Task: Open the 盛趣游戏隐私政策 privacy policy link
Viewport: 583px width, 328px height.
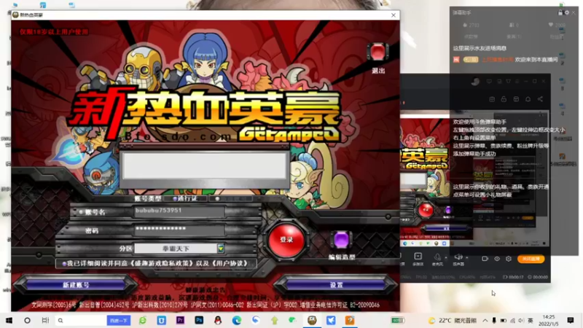Action: [x=161, y=263]
